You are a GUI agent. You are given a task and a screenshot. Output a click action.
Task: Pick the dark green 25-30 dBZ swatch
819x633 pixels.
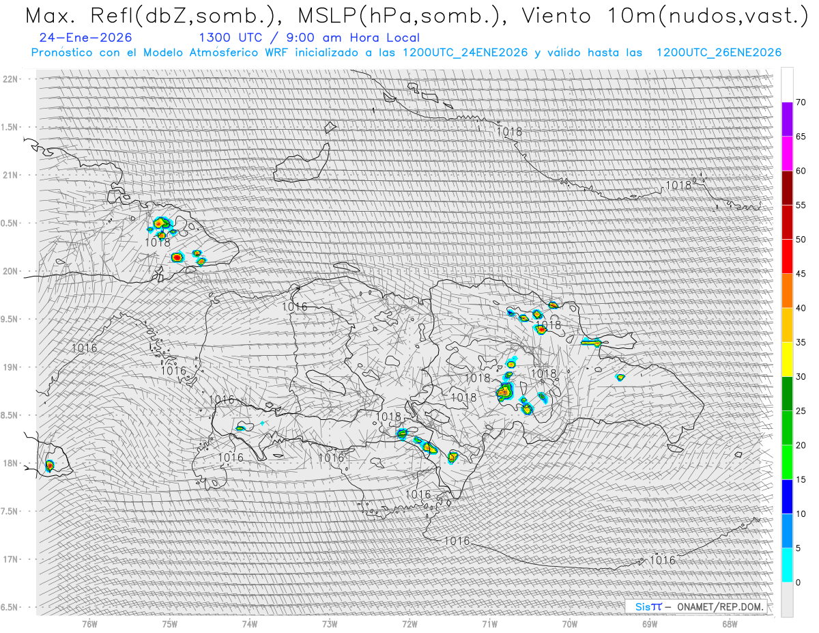click(x=787, y=394)
